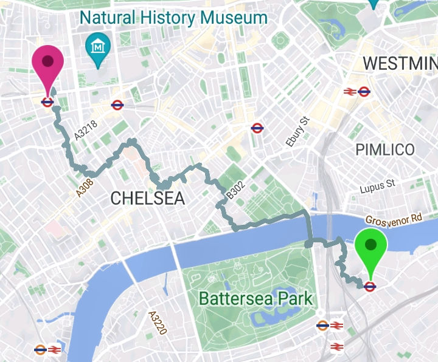Click the lone National Rail icon bottom right
Image resolution: width=438 pixels, height=362 pixels.
pos(337,347)
